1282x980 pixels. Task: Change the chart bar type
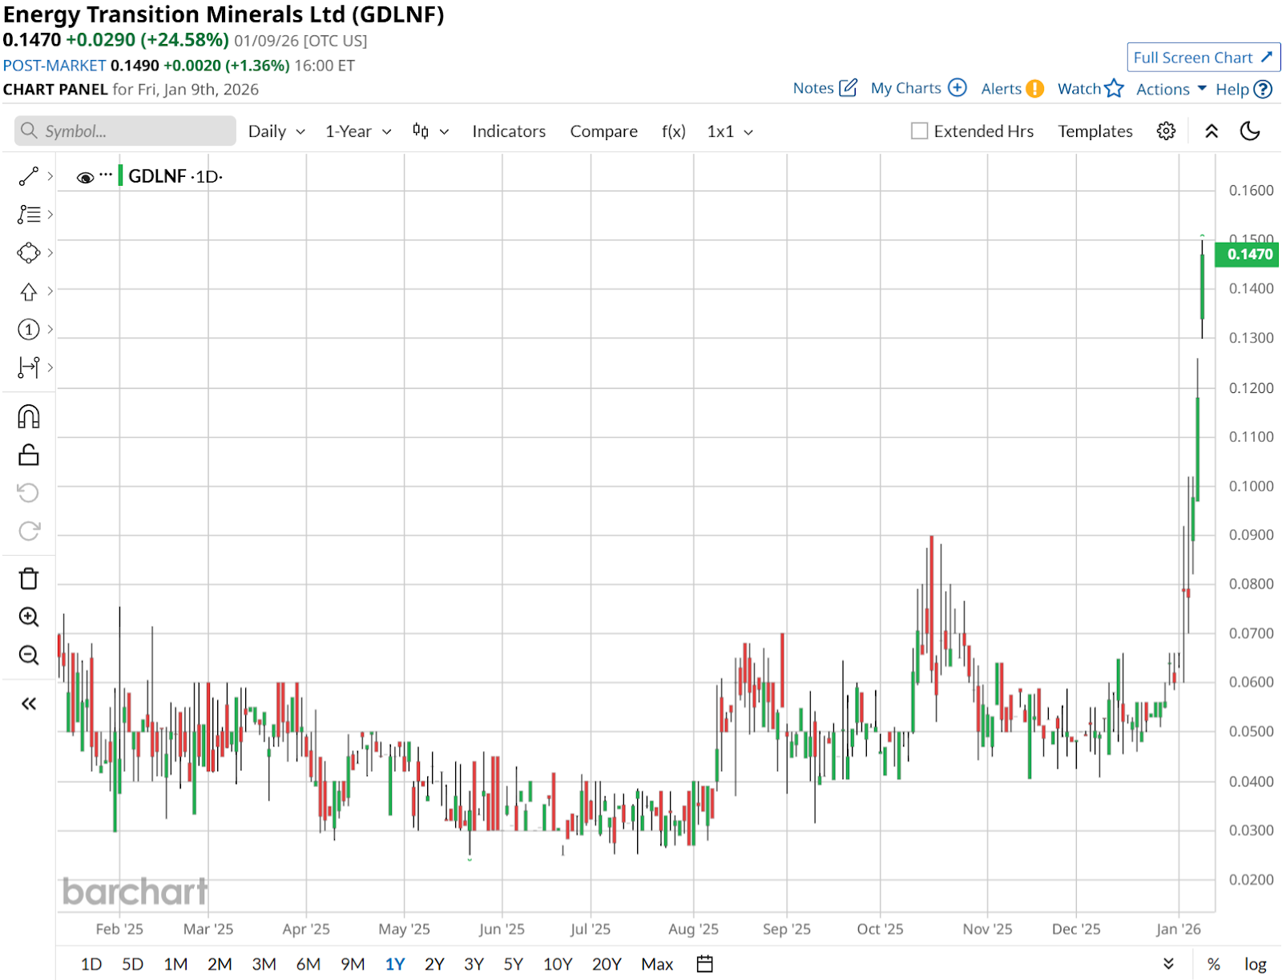coord(430,131)
